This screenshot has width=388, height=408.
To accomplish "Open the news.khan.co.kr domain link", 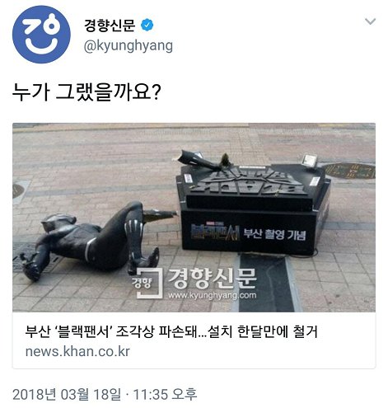I will (x=77, y=352).
